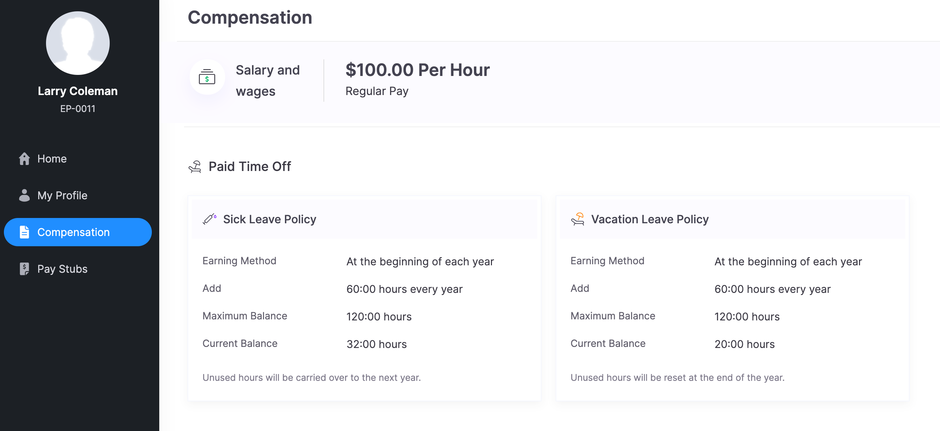Click the Compensation sidebar button
The width and height of the screenshot is (940, 431).
pos(73,232)
